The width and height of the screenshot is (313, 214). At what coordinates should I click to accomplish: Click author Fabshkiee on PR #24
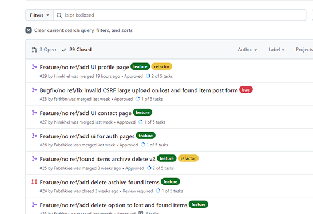point(63,191)
